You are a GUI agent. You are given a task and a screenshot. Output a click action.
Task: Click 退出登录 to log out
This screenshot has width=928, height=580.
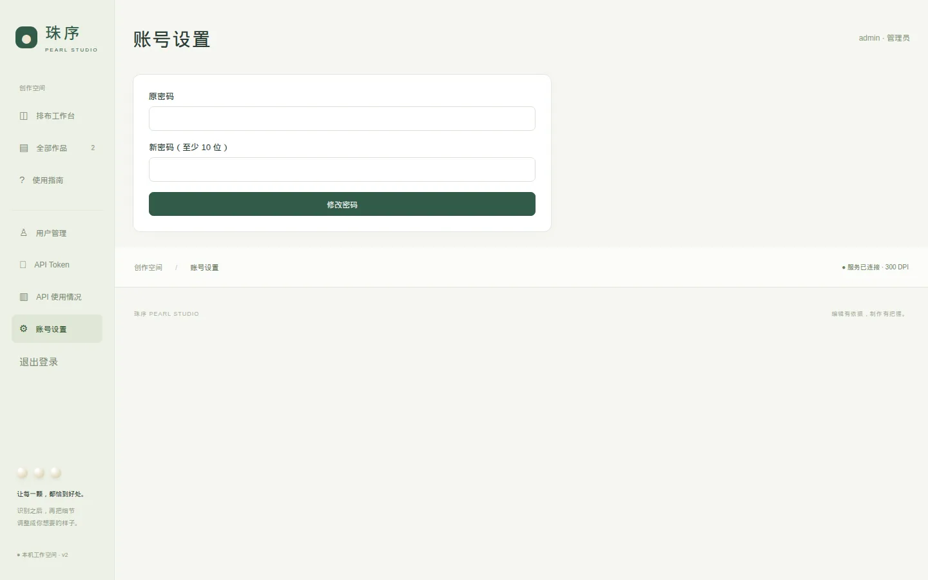[x=39, y=362]
